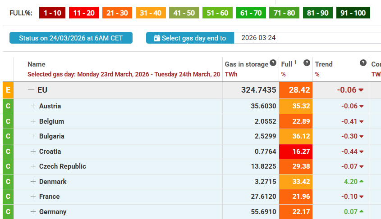Click the 11 - 20 legend swatch

(x=84, y=13)
